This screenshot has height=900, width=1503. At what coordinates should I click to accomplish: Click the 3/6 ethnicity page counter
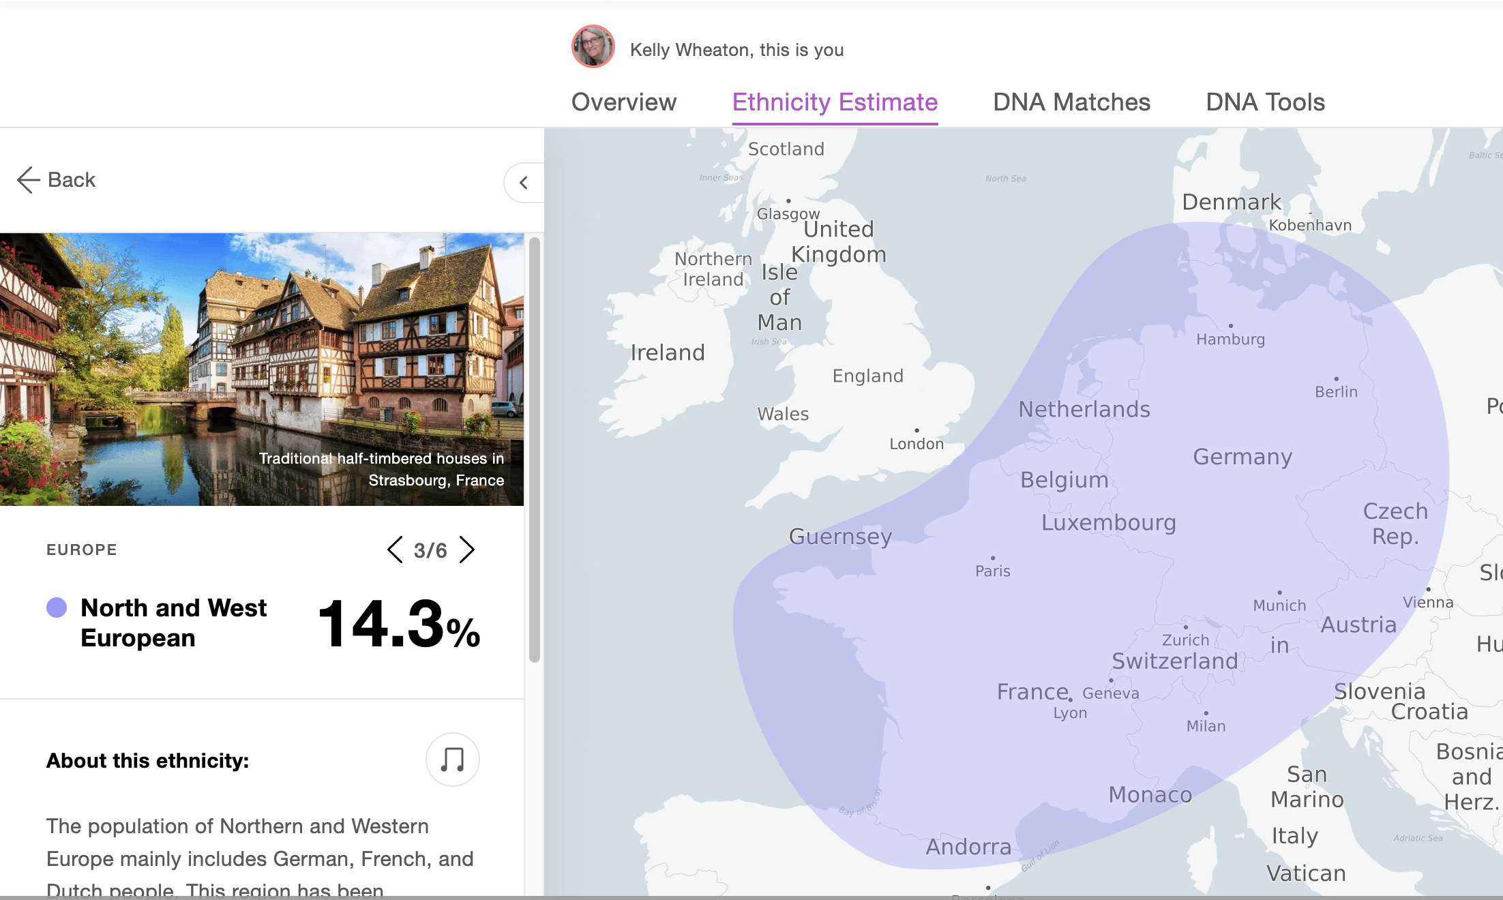[430, 550]
